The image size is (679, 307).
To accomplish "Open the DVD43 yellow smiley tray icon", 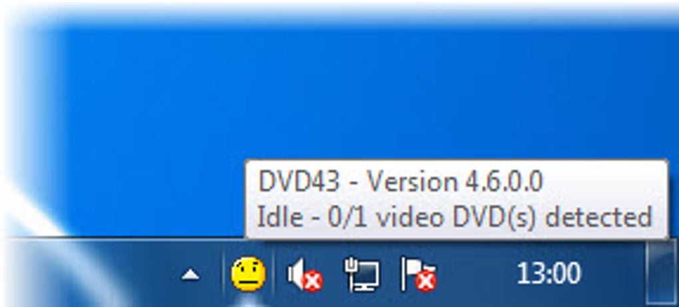I will point(248,274).
